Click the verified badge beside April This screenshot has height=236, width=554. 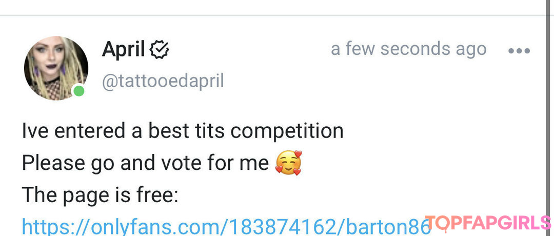pyautogui.click(x=160, y=50)
